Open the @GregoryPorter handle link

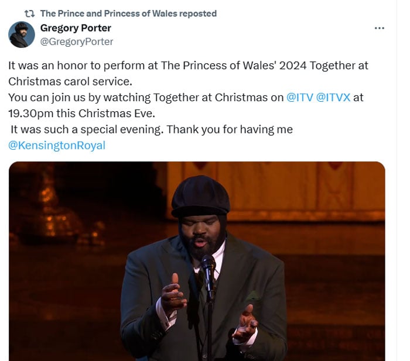coord(76,42)
